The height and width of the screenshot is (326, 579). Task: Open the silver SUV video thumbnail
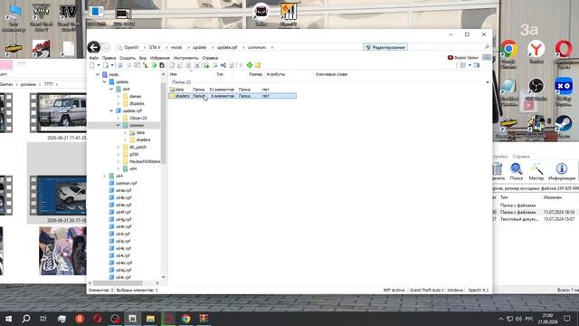click(58, 112)
